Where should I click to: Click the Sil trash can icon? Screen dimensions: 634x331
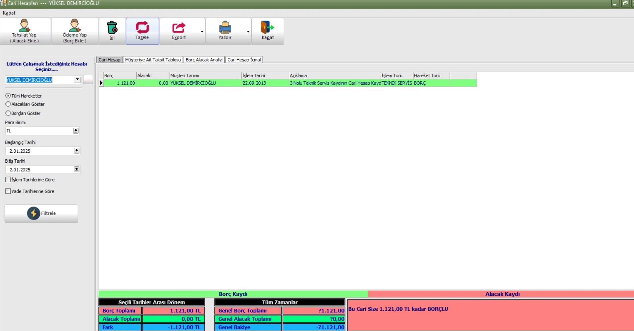point(112,27)
